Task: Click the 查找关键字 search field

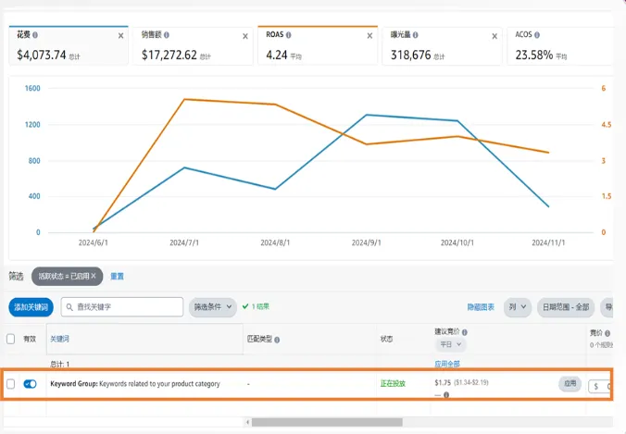Action: pos(128,306)
